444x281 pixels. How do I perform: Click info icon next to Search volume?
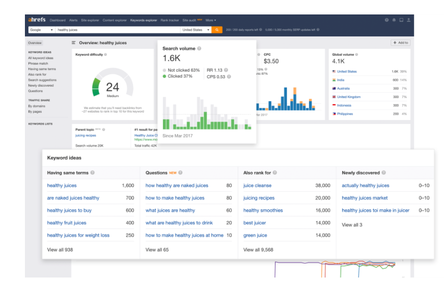coord(199,48)
